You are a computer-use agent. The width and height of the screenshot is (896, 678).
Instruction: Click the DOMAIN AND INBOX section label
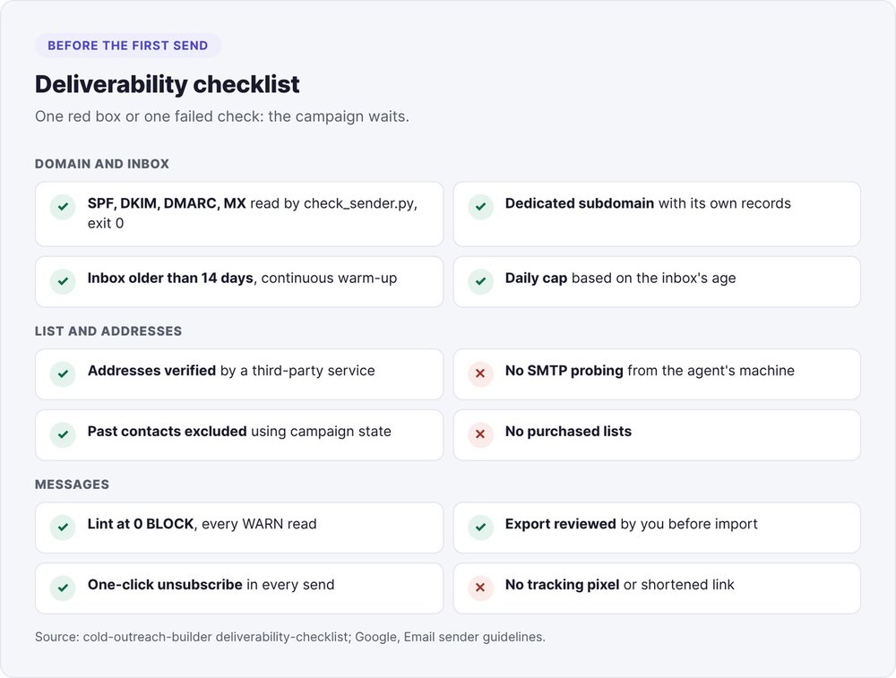point(102,164)
